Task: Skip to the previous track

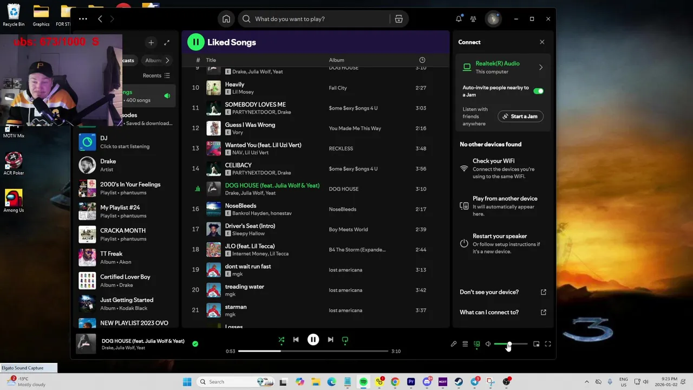Action: 296,340
